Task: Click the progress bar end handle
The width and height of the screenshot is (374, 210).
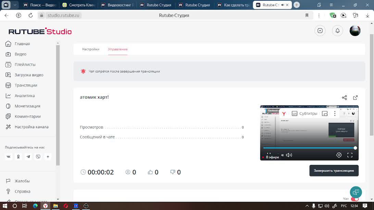Action: (x=355, y=148)
